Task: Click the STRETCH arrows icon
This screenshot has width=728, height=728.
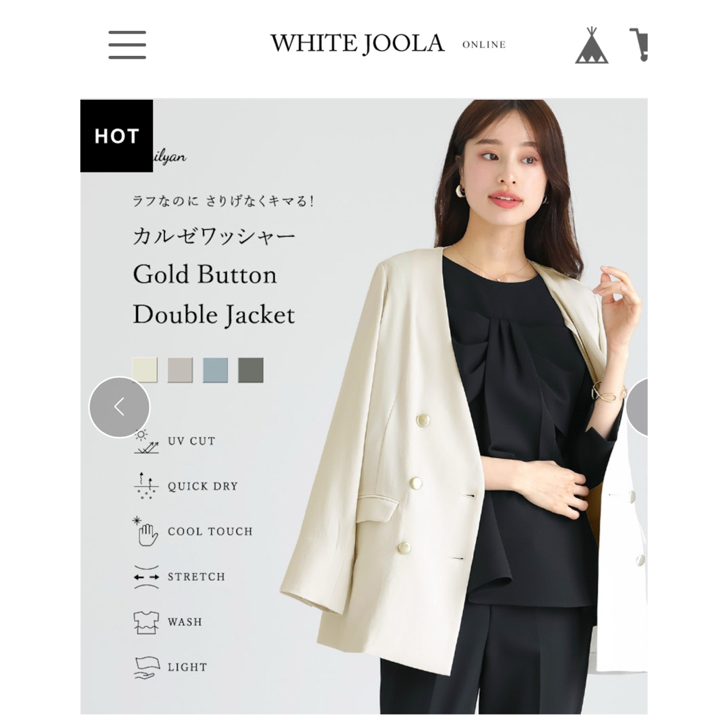Action: (146, 577)
